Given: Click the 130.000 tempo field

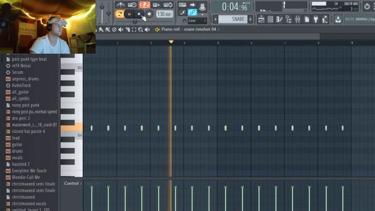Looking at the screenshot, I should pyautogui.click(x=164, y=14).
